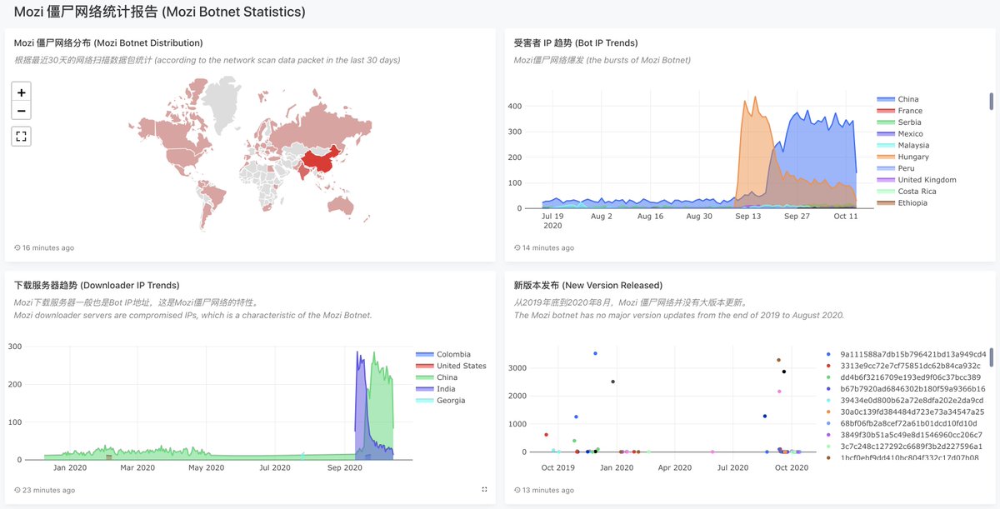Click the clock icon beside '14 minutes ago'
The height and width of the screenshot is (509, 1000).
pos(517,247)
